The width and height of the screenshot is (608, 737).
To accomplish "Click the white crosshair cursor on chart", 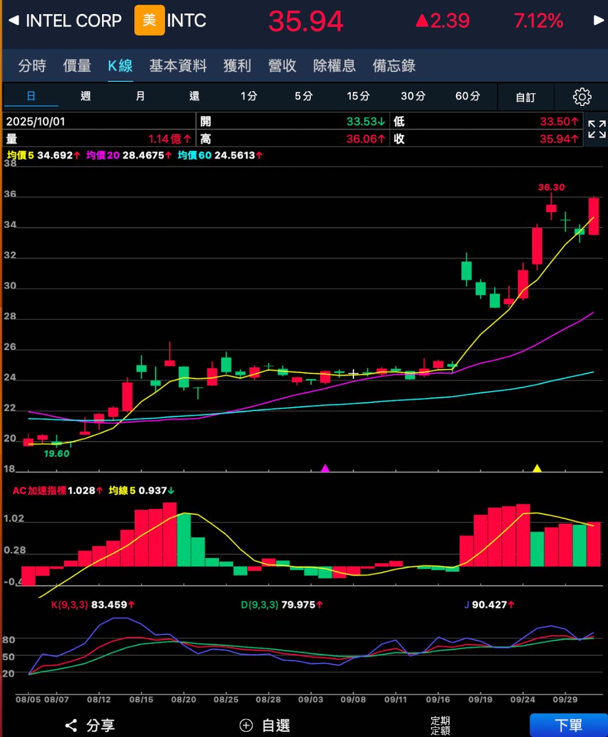I will [x=353, y=374].
